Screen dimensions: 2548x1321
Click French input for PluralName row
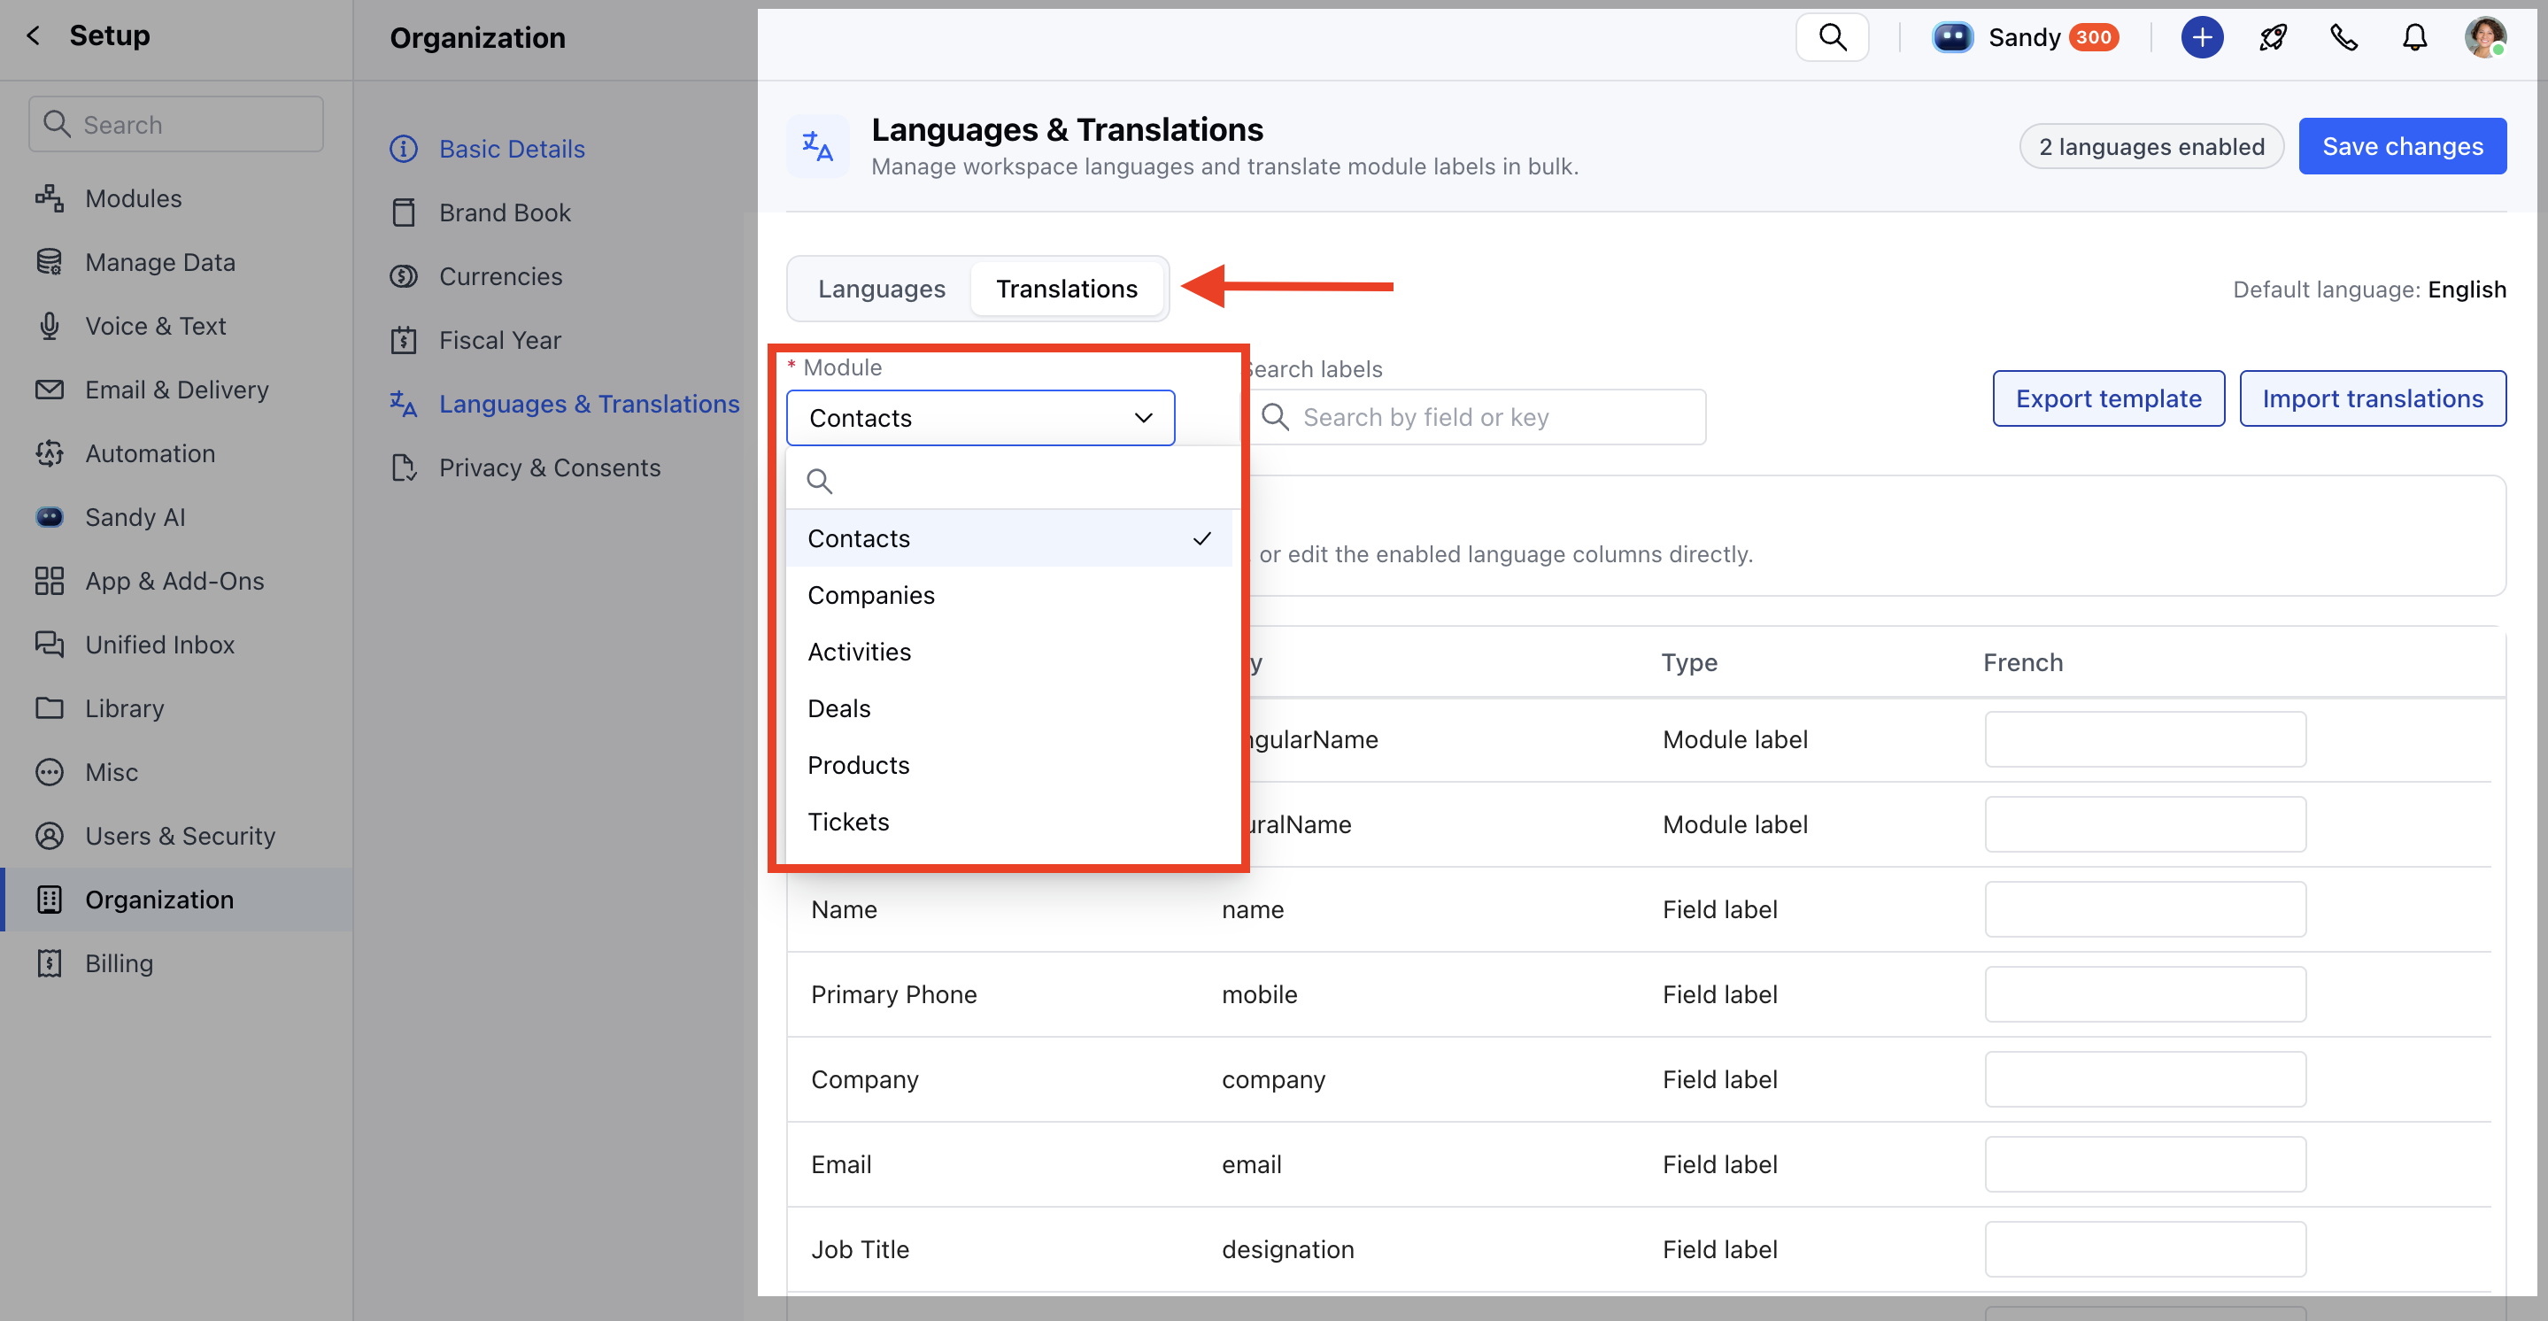2144,824
